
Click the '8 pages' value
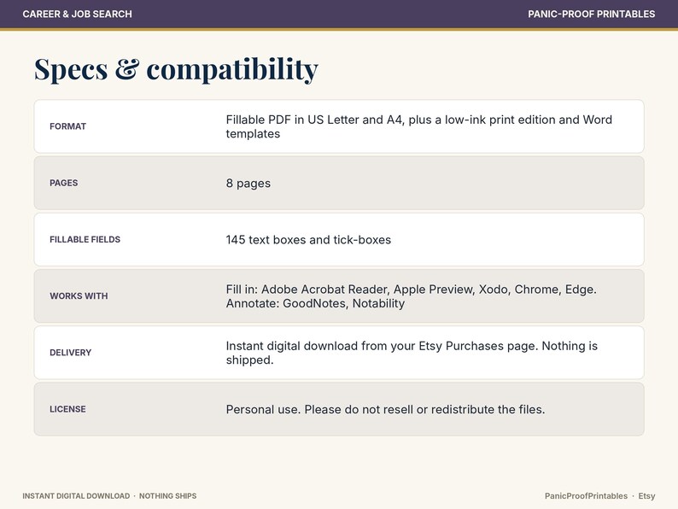248,184
